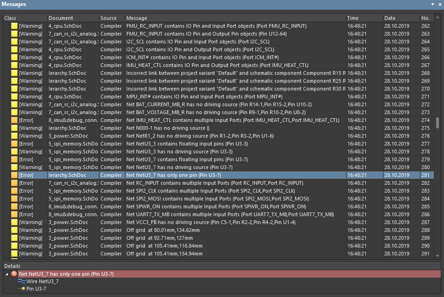Open the Messages panel options dropdown arrow
The width and height of the screenshot is (444, 297).
[x=433, y=4]
